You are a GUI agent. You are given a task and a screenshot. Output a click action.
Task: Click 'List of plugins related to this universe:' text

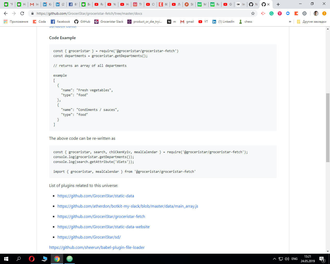coord(84,185)
